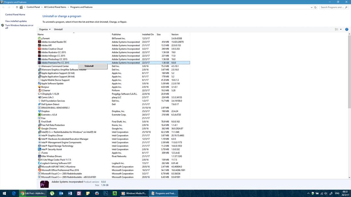Click the ENG language indicator in tray
351x197 pixels.
point(337,193)
